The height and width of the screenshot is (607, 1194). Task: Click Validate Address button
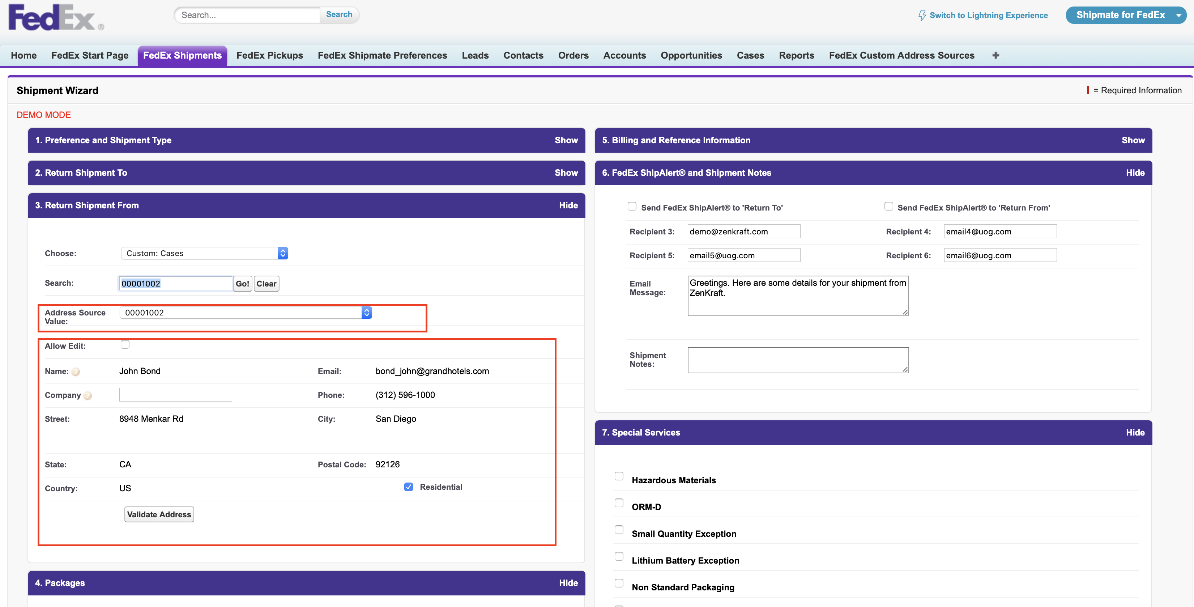159,514
